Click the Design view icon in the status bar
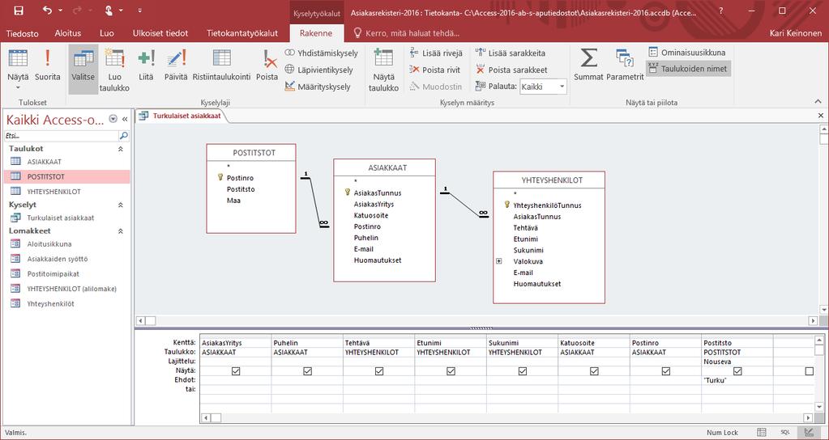Image resolution: width=829 pixels, height=440 pixels. tap(808, 432)
